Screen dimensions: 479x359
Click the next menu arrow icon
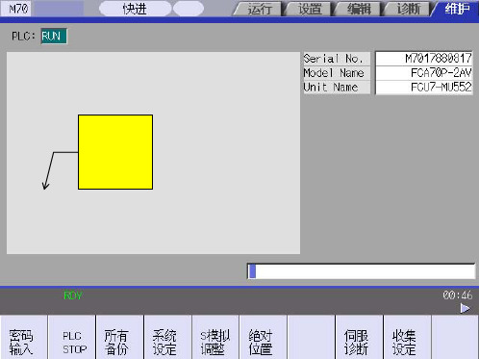tap(466, 308)
